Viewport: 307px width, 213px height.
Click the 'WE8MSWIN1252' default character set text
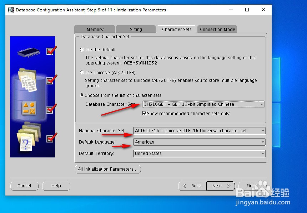[x=140, y=63]
